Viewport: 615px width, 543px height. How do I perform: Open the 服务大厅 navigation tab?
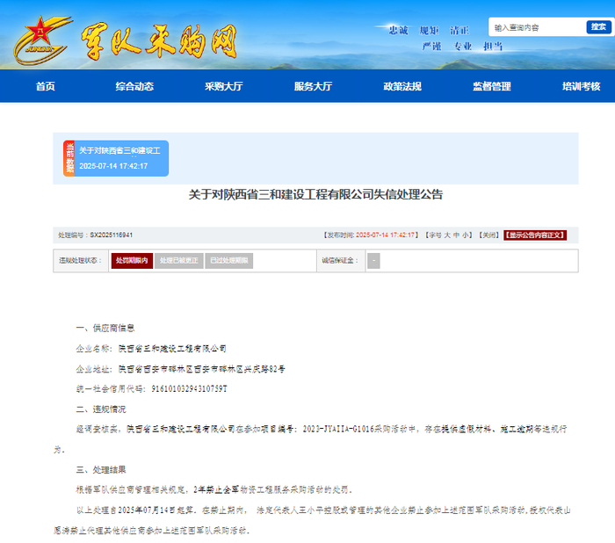click(x=313, y=86)
